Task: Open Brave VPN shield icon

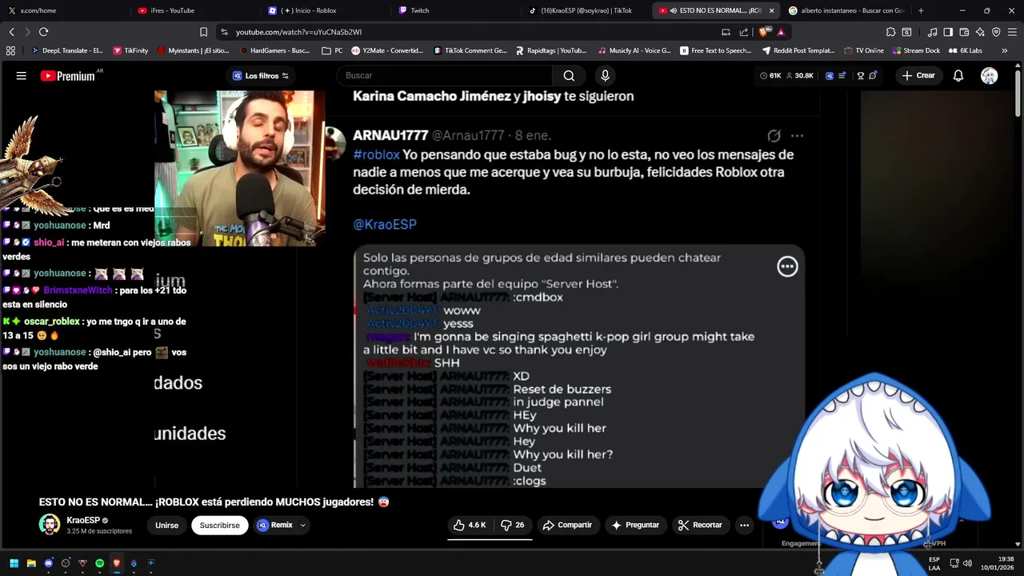Action: pos(996,32)
